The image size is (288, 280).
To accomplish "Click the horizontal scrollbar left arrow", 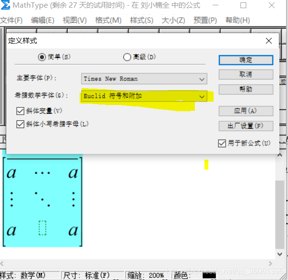I will pos(2,264).
